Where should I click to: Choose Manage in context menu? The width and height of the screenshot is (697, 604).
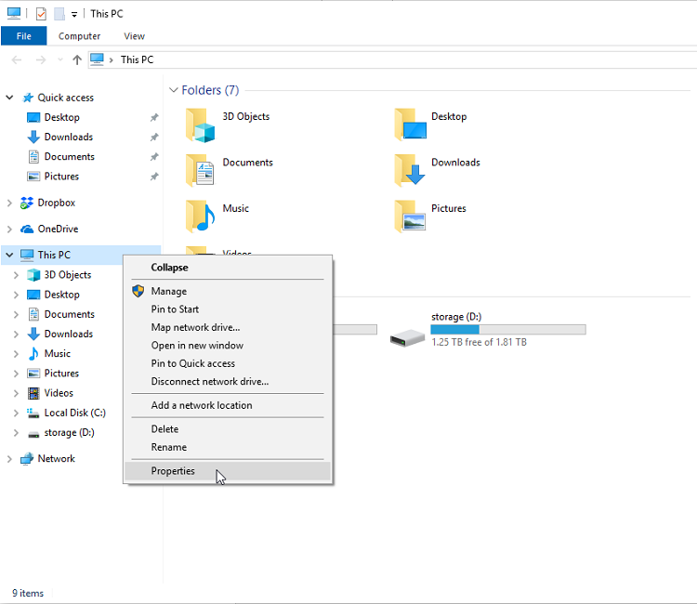pyautogui.click(x=228, y=291)
